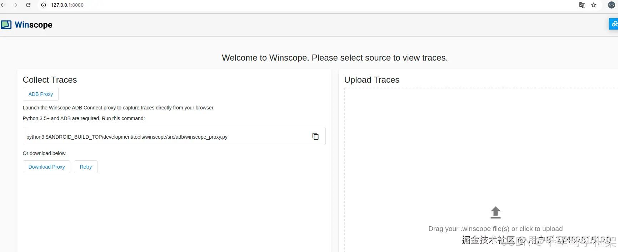618x252 pixels.
Task: Click the "Drag your .winscope file(s)" upload text
Action: point(495,229)
